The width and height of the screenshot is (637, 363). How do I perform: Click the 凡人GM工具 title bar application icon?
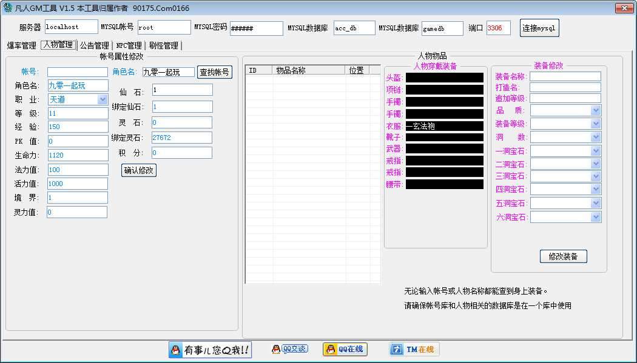(7, 7)
